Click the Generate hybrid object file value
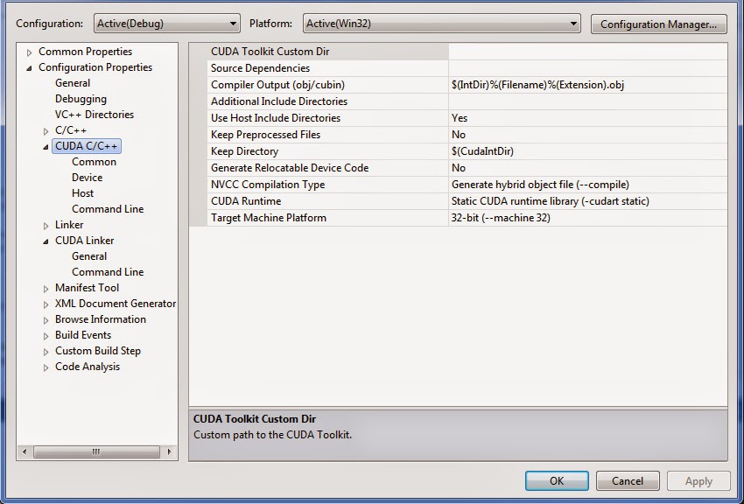This screenshot has width=744, height=504. [x=540, y=185]
